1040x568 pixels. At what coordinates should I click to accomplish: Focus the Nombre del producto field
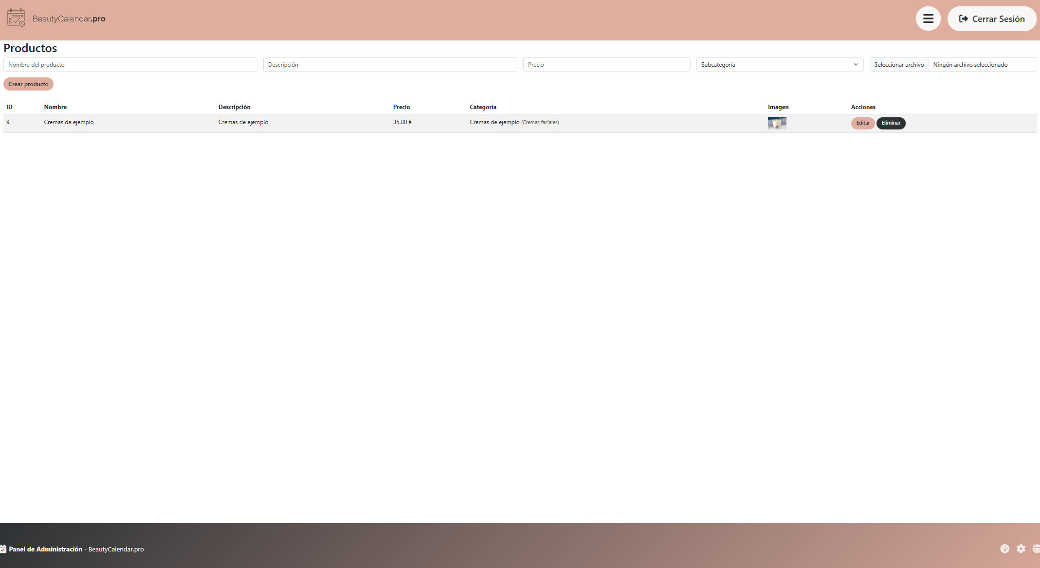click(130, 64)
